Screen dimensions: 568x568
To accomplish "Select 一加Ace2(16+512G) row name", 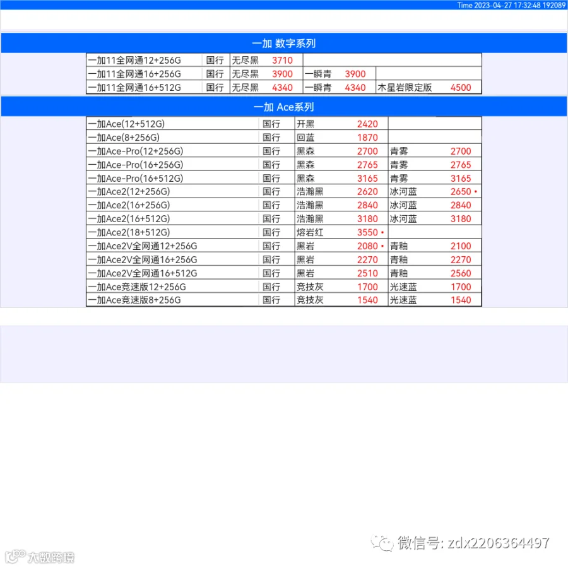I will (x=129, y=219).
